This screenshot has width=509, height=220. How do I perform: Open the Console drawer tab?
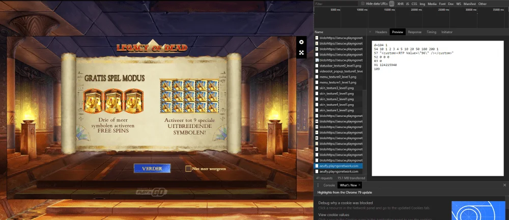[x=329, y=185]
